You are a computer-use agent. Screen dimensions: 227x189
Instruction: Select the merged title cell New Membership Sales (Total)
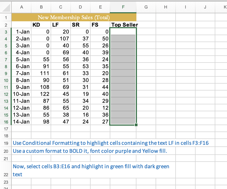pos(74,17)
